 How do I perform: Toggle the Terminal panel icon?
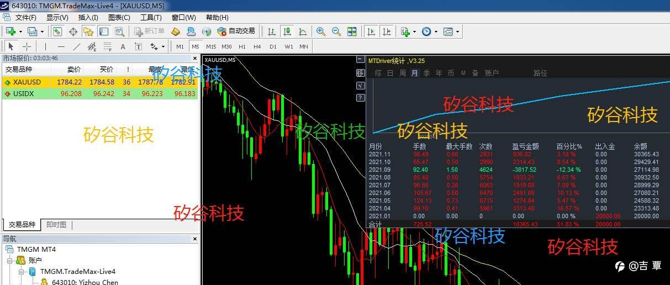[x=104, y=31]
